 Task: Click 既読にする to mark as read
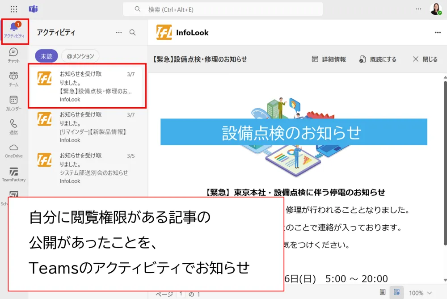coord(378,59)
